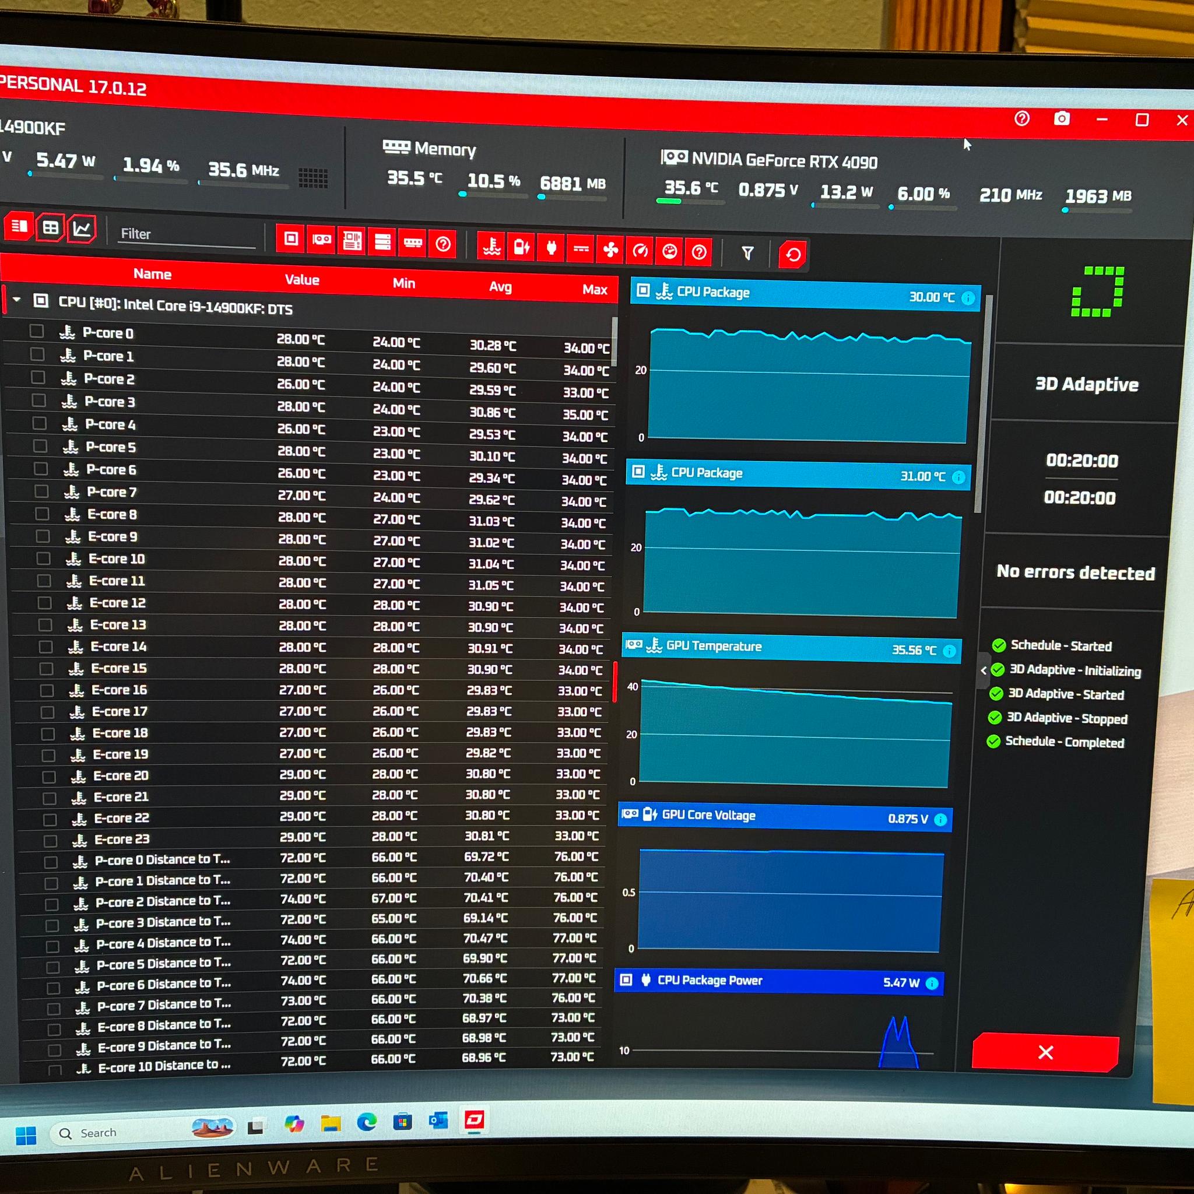Collapse the CPU [#0] Intel Core i9-14900KF group

(x=17, y=300)
